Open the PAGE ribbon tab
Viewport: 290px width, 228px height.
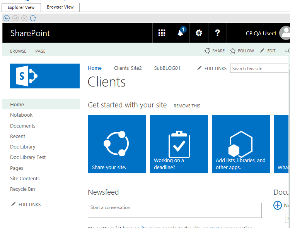coord(40,51)
